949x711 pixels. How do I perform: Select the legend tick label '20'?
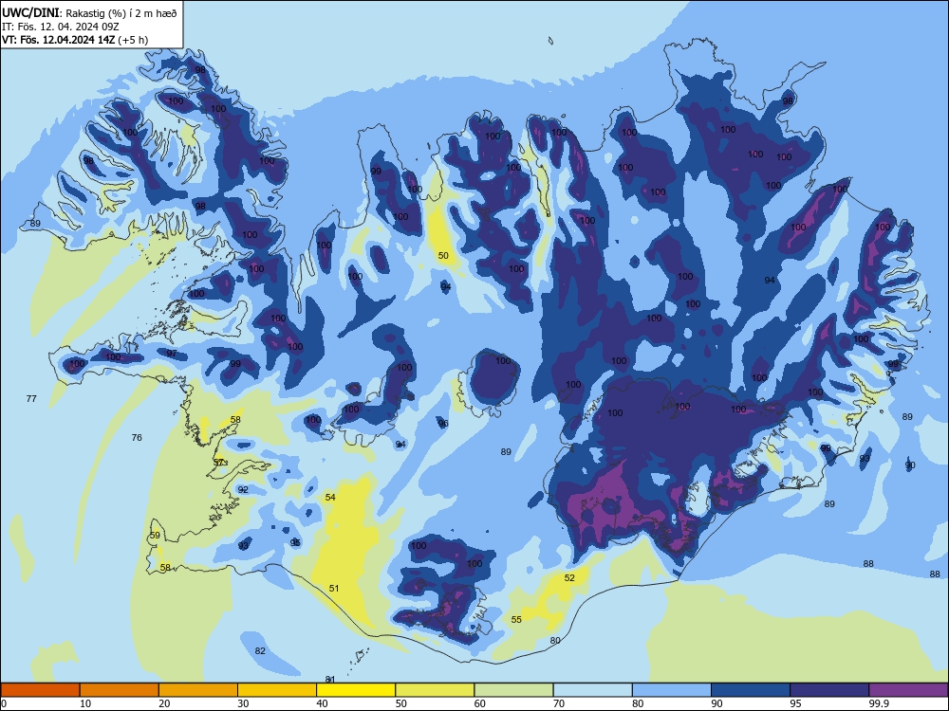click(x=164, y=703)
